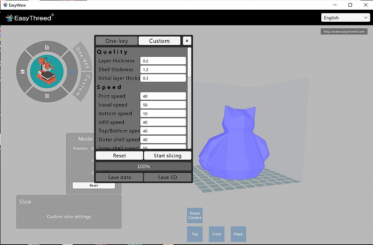Edit the Initial layer thickness field
This screenshot has height=245, width=373.
(163, 78)
